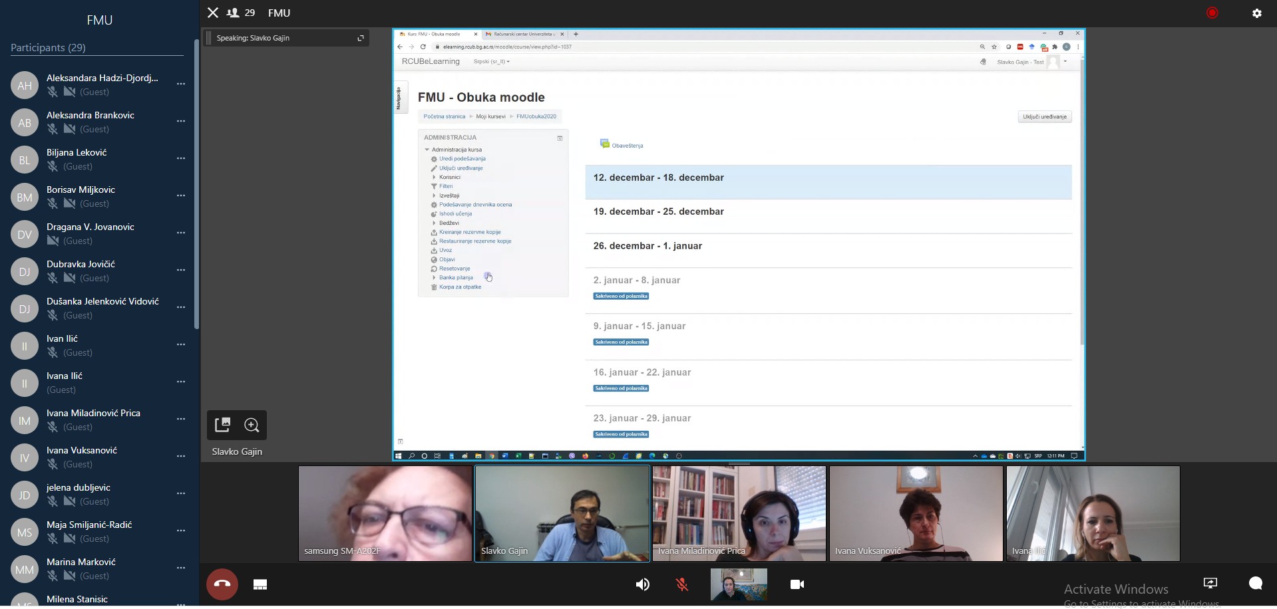The height and width of the screenshot is (609, 1277).
Task: Change the video layout icon
Action: coord(260,584)
